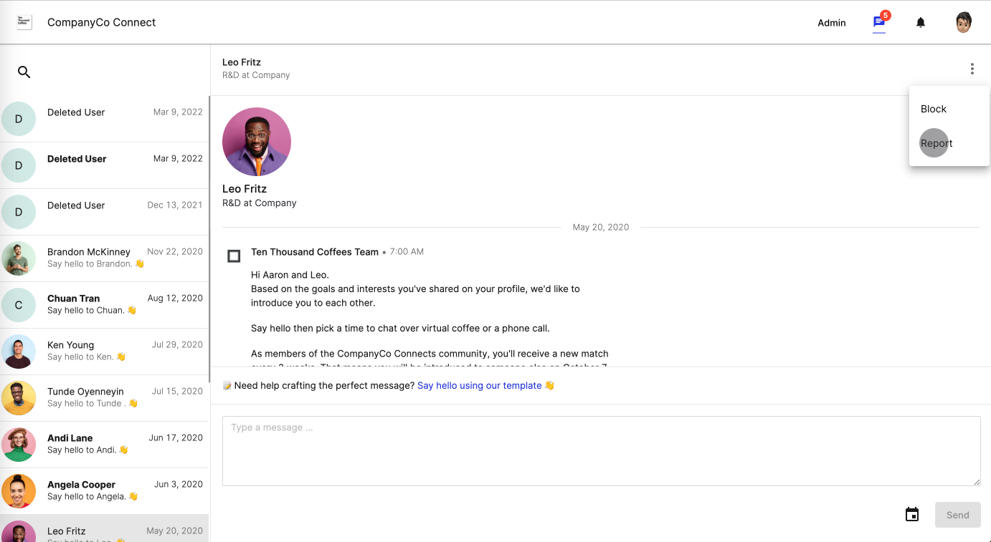Click the Ten Thousand Coffees Team sender name
The image size is (991, 542).
[x=315, y=252]
